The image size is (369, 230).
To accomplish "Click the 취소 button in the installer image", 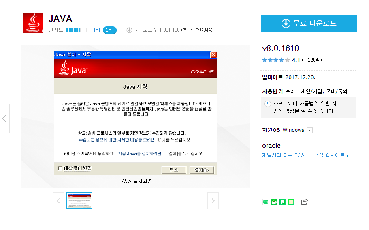I will 174,170.
